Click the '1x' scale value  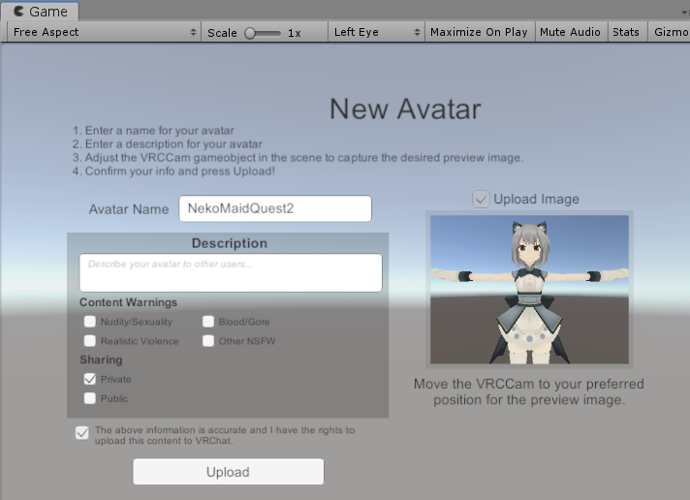click(295, 33)
